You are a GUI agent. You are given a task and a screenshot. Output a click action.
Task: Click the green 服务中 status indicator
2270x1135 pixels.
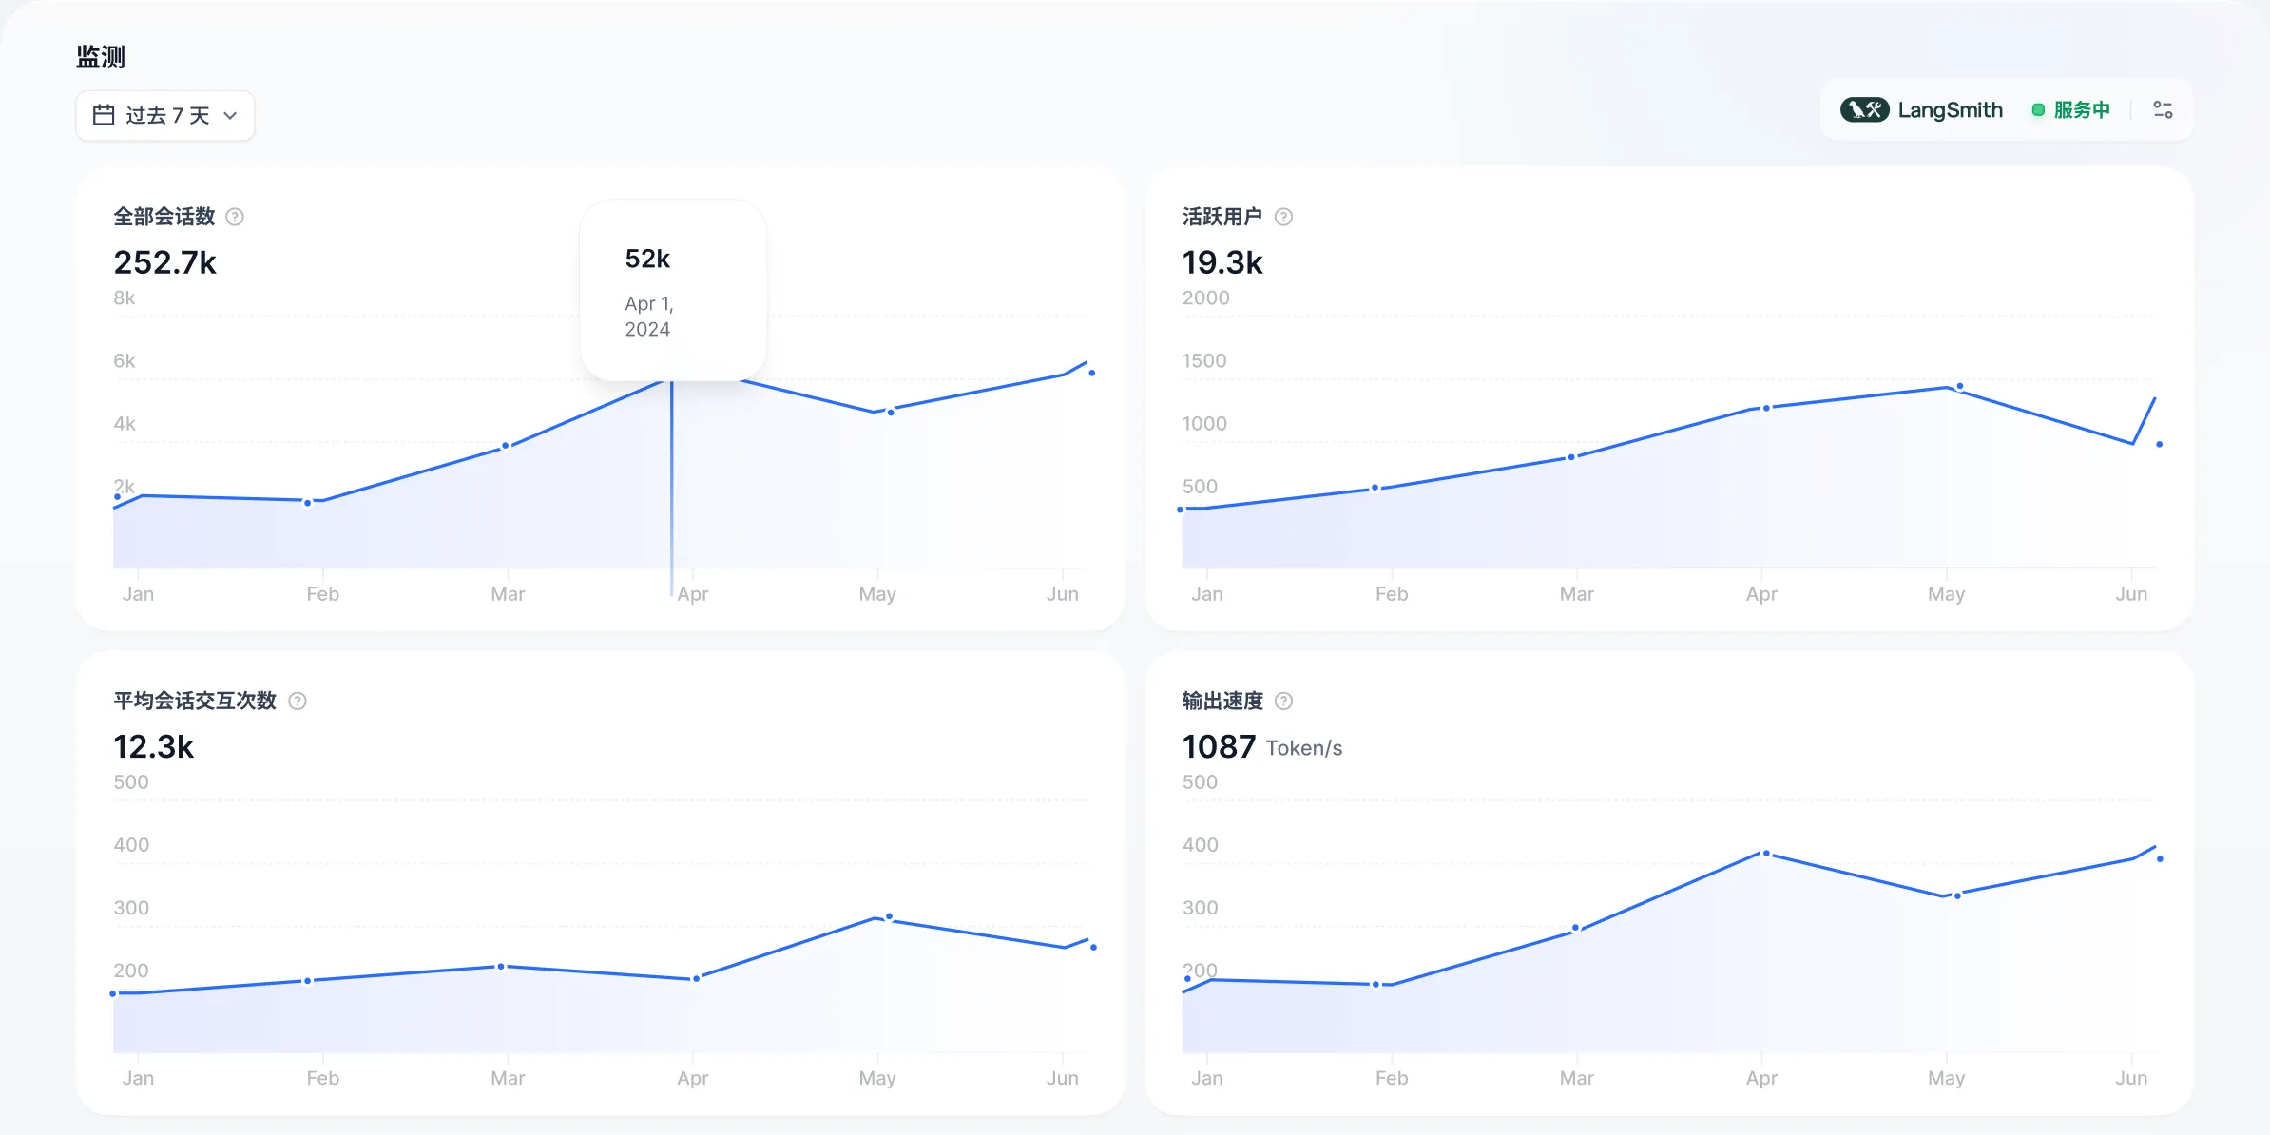(x=2071, y=110)
